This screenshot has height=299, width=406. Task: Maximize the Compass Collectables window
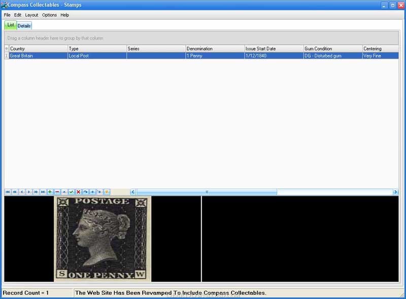coord(392,5)
